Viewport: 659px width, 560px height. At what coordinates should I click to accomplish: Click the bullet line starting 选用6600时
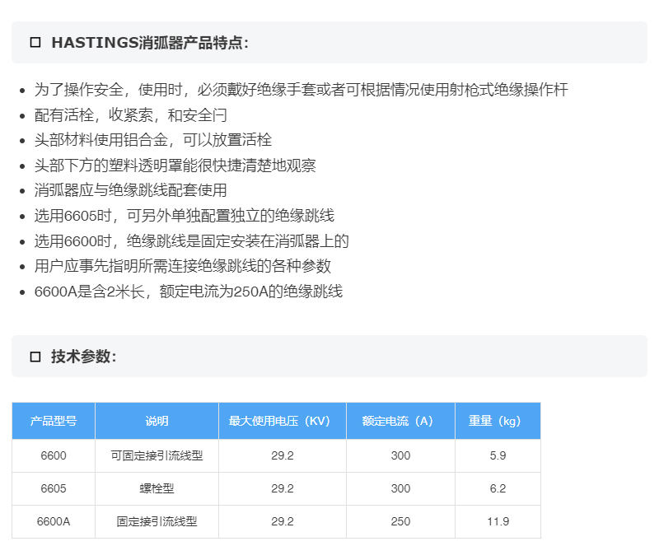click(x=192, y=241)
